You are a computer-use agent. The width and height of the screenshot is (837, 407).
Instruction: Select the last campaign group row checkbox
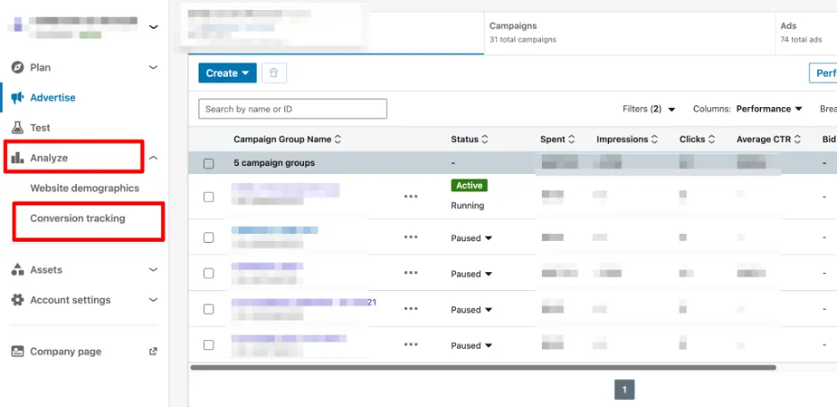(x=208, y=345)
